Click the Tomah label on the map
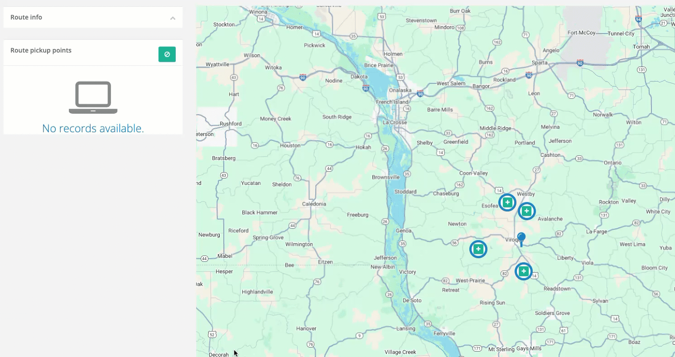This screenshot has height=357, width=675. (x=641, y=47)
